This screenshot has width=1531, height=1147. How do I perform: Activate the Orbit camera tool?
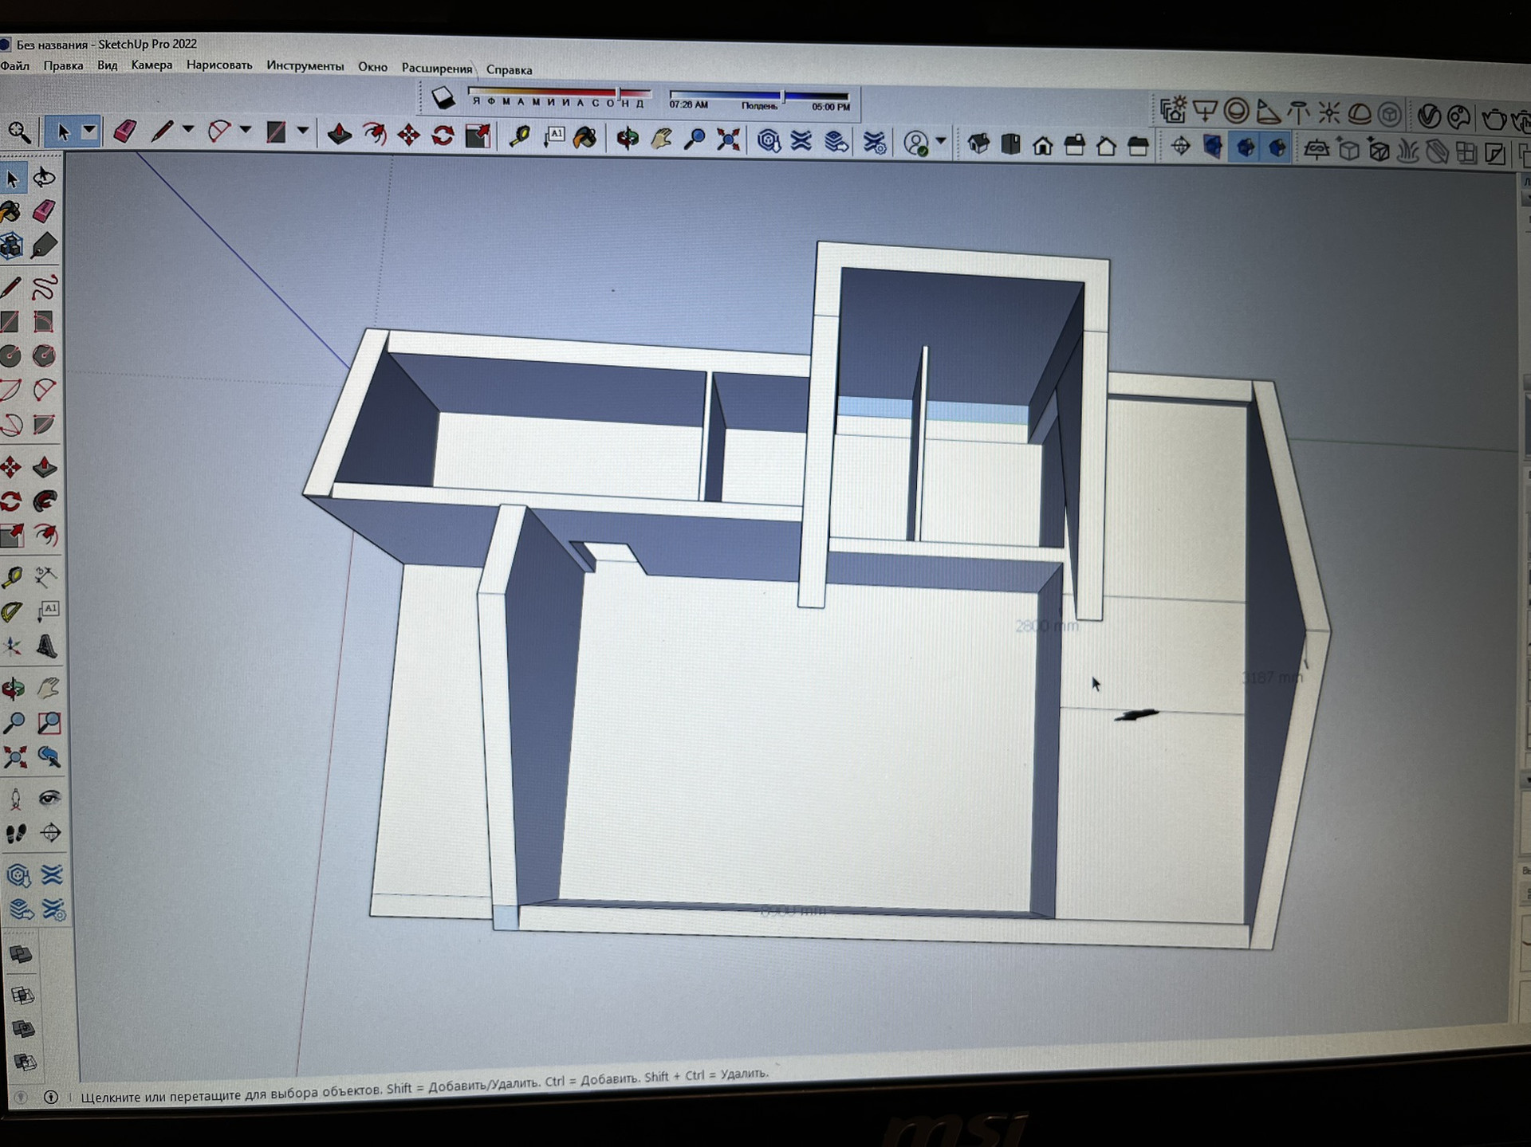628,139
